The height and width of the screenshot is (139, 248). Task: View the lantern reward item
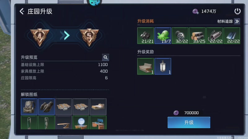[163, 66]
